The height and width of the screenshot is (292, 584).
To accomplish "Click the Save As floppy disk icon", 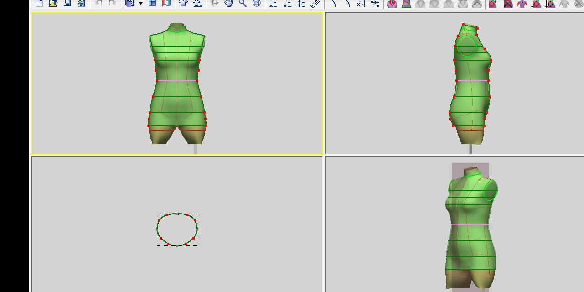I will [x=81, y=4].
